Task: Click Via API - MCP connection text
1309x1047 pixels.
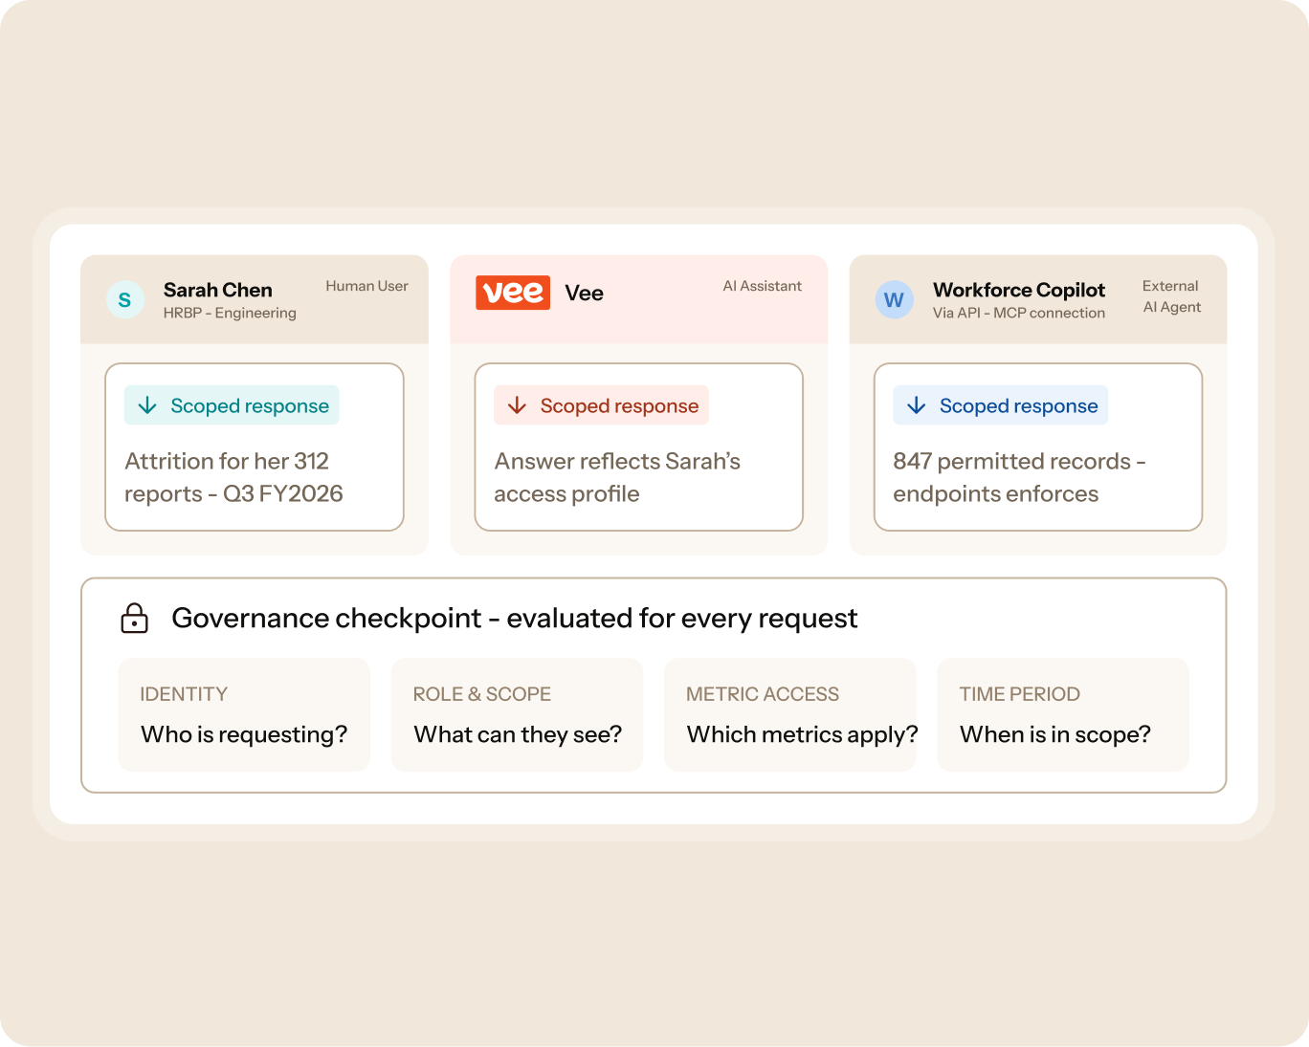Action: point(1019,313)
